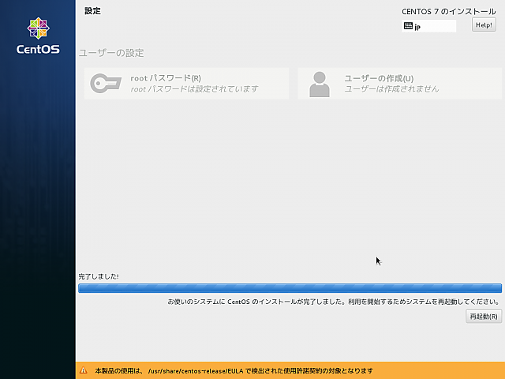505x379 pixels.
Task: Click the user creation person icon
Action: (319, 84)
